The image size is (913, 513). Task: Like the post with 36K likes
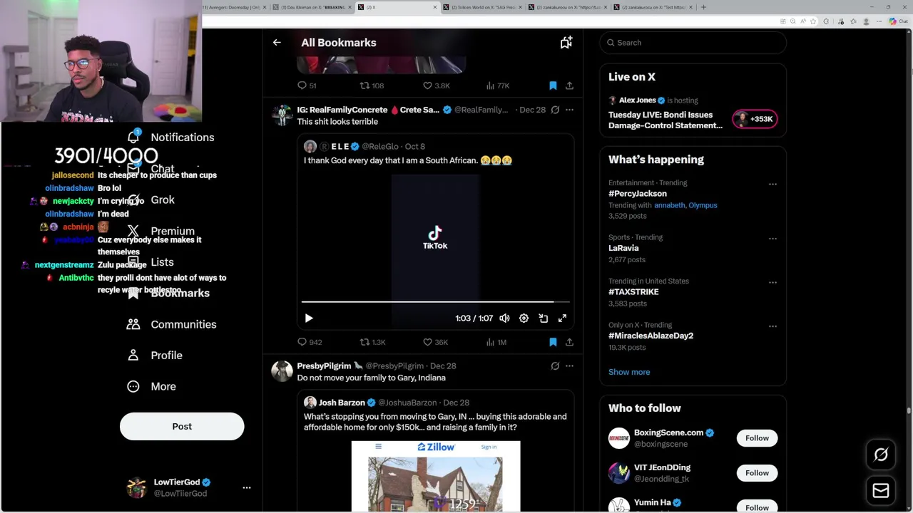435,342
